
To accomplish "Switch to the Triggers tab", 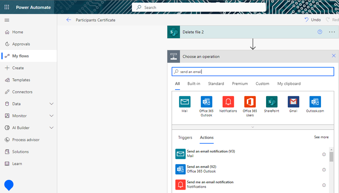I will (x=185, y=138).
